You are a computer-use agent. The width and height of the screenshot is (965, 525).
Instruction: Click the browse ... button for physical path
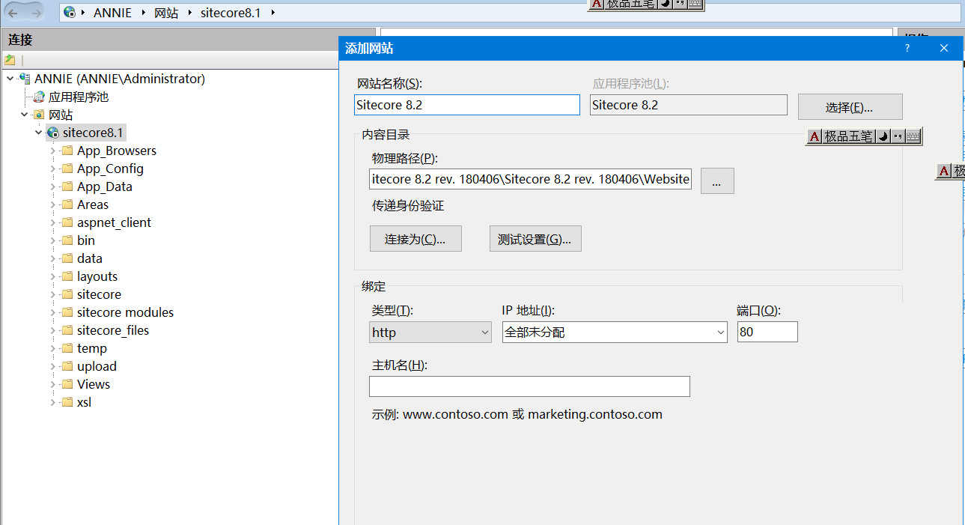tap(717, 181)
